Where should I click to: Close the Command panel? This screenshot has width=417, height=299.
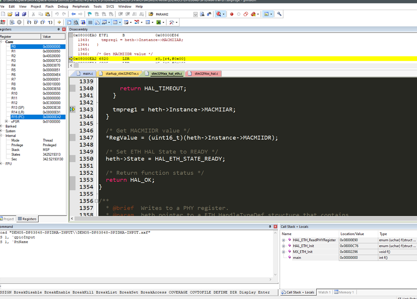[x=275, y=227]
